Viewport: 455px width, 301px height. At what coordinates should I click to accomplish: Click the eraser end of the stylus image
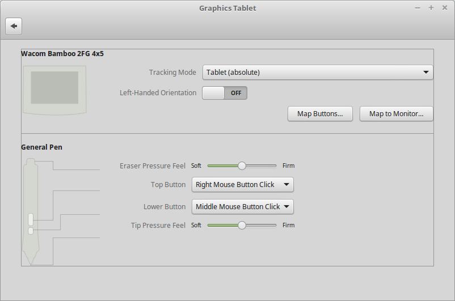pos(31,164)
